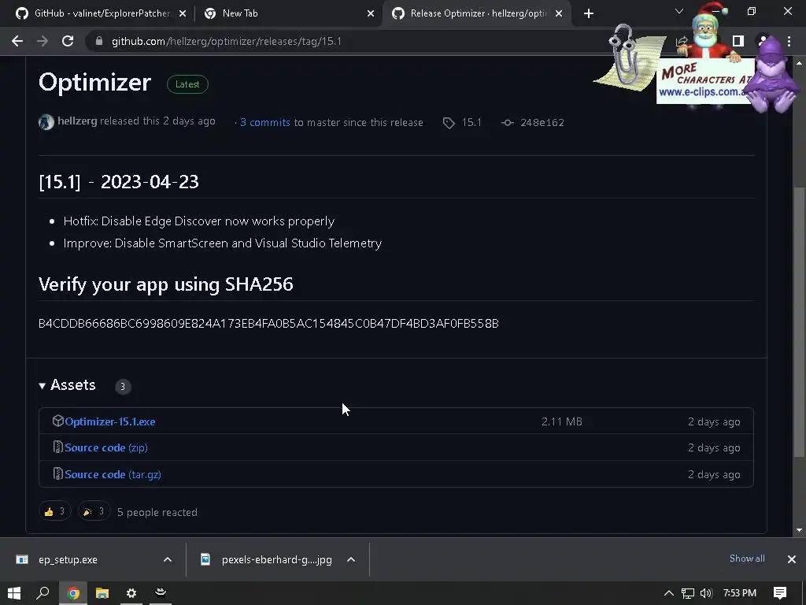The image size is (806, 605).
Task: Download Optimizer-15.1.exe
Action: (110, 421)
